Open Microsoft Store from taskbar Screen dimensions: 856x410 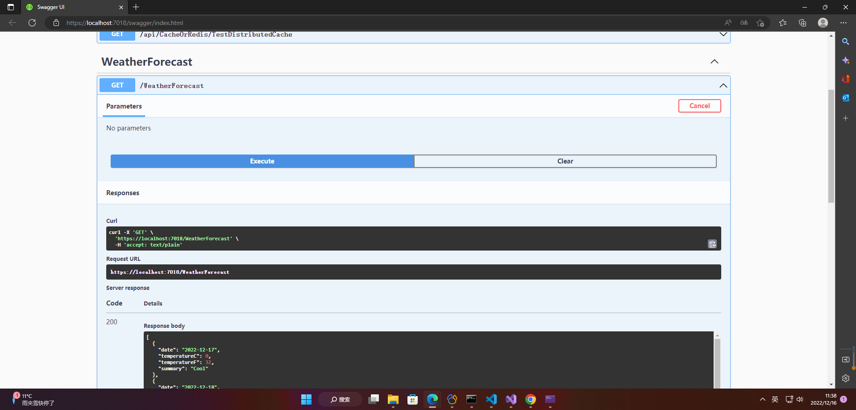point(412,399)
